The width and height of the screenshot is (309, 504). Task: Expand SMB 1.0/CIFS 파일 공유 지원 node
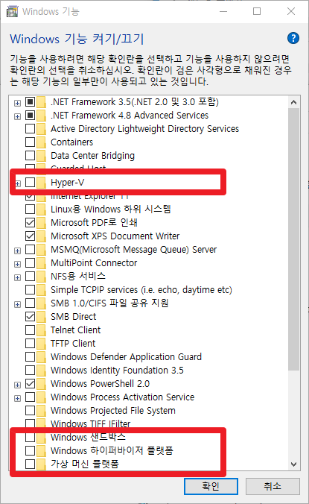click(18, 304)
